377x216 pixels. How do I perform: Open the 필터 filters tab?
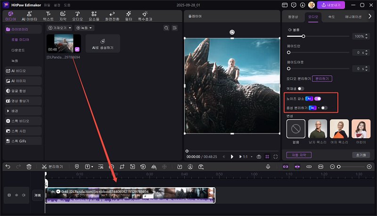click(x=129, y=17)
